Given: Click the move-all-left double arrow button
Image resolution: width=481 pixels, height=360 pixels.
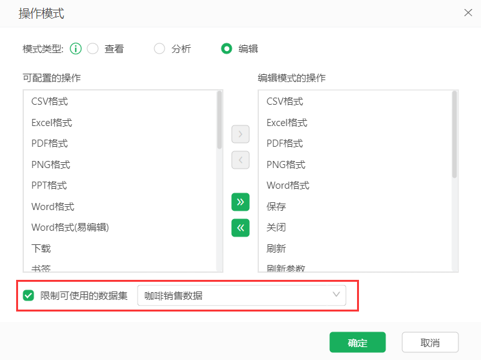Looking at the screenshot, I should (240, 228).
